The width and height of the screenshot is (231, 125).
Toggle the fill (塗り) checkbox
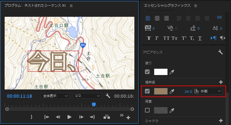pos(147,72)
